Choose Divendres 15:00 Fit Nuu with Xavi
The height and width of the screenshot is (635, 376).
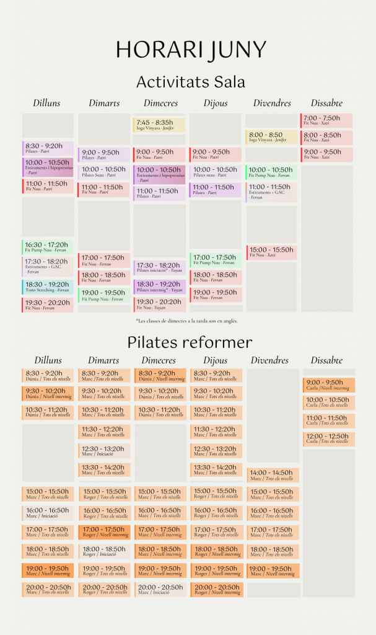(271, 252)
